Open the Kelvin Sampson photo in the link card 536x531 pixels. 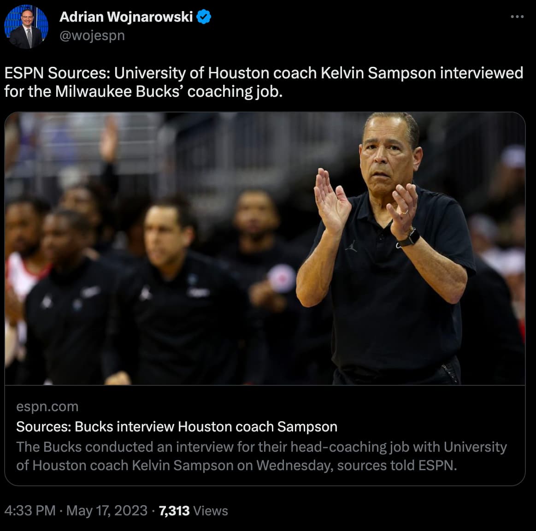[265, 248]
